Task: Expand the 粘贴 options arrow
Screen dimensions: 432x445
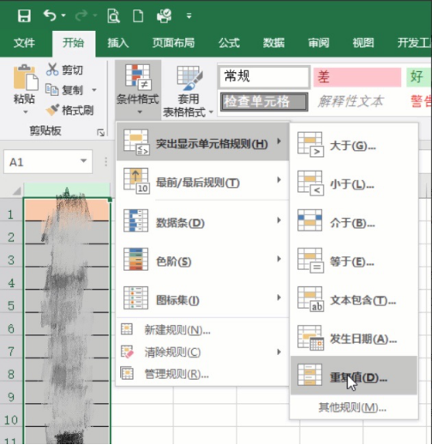Action: (25, 112)
